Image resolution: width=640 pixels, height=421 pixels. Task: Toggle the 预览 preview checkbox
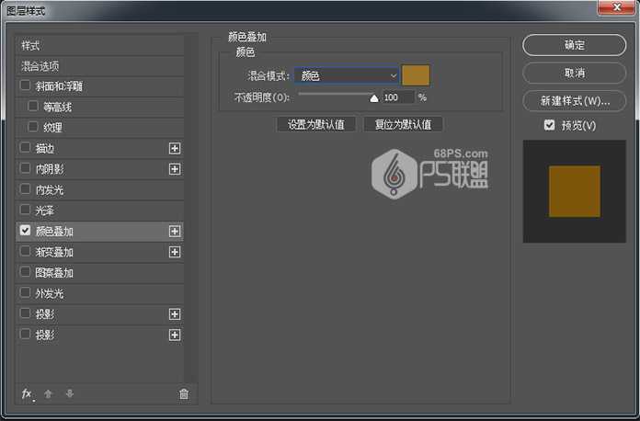(549, 125)
